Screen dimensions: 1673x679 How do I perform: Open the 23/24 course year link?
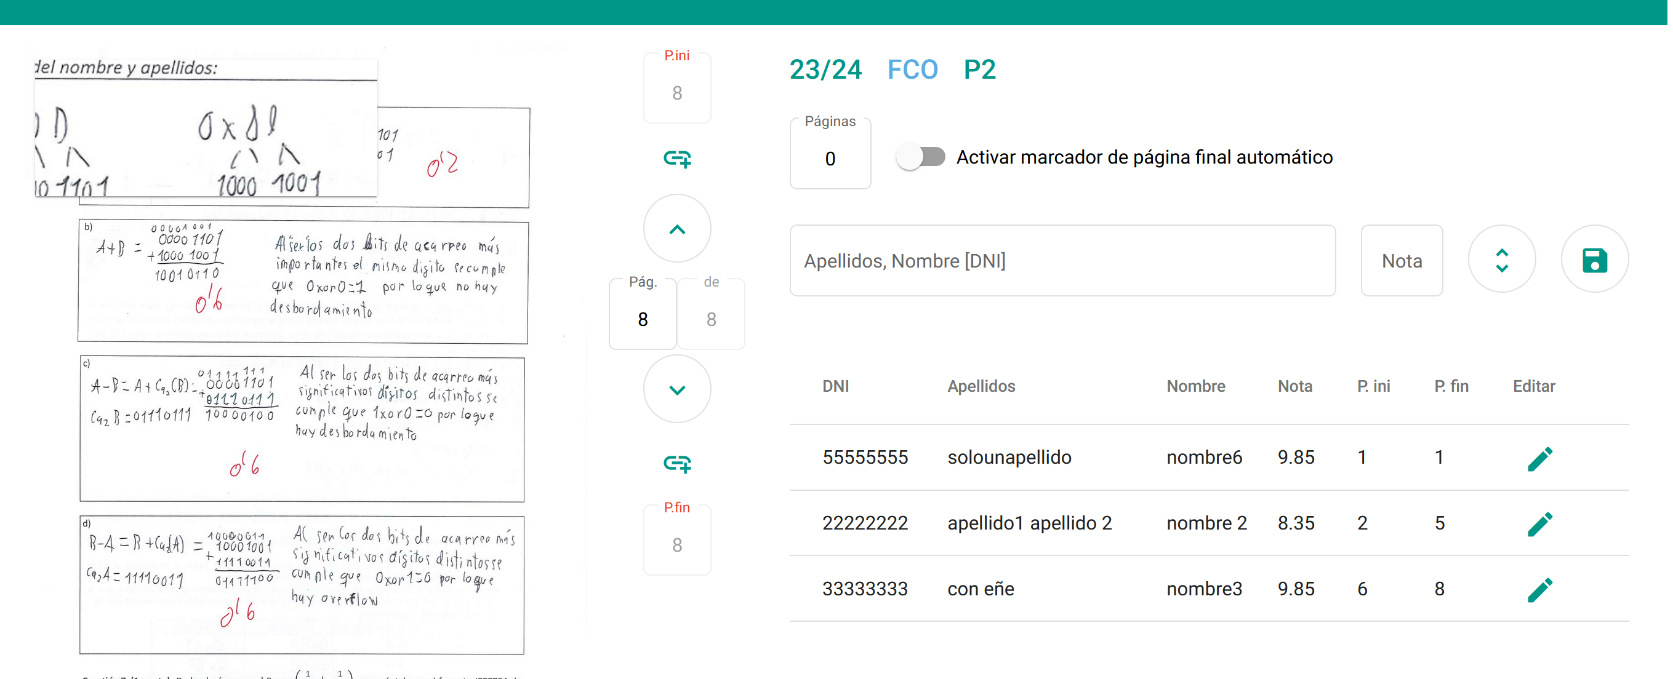(825, 69)
